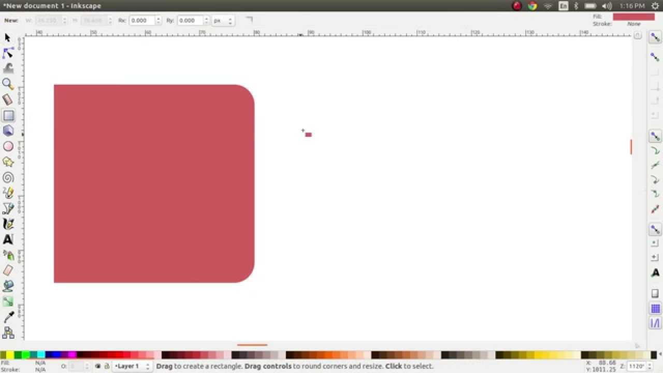Select the Tweak objects tool

(8, 68)
